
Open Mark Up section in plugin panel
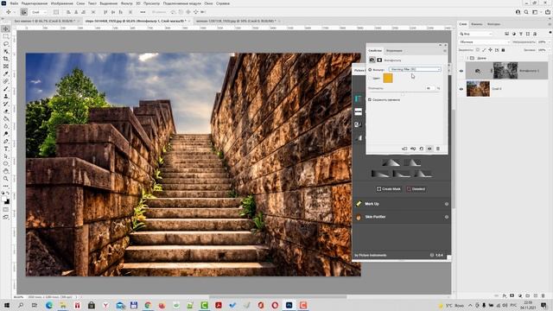[x=372, y=204]
